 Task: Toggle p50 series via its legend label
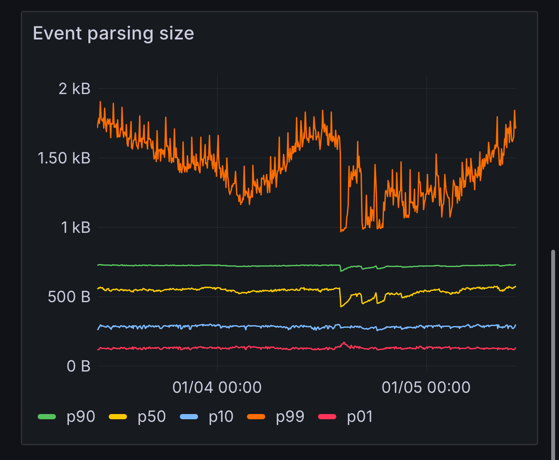point(152,417)
